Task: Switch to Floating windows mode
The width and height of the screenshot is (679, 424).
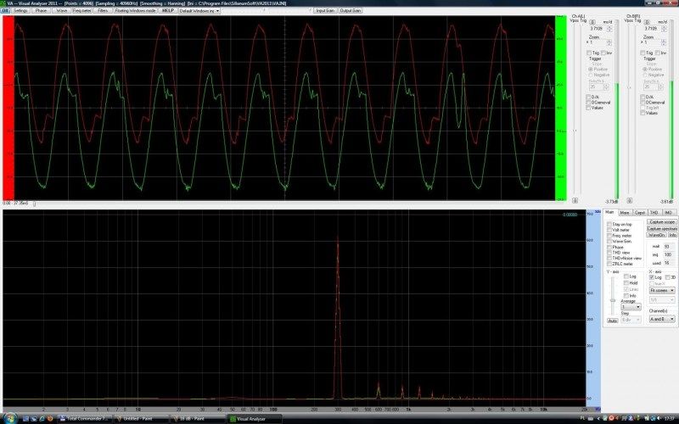Action: pos(135,10)
